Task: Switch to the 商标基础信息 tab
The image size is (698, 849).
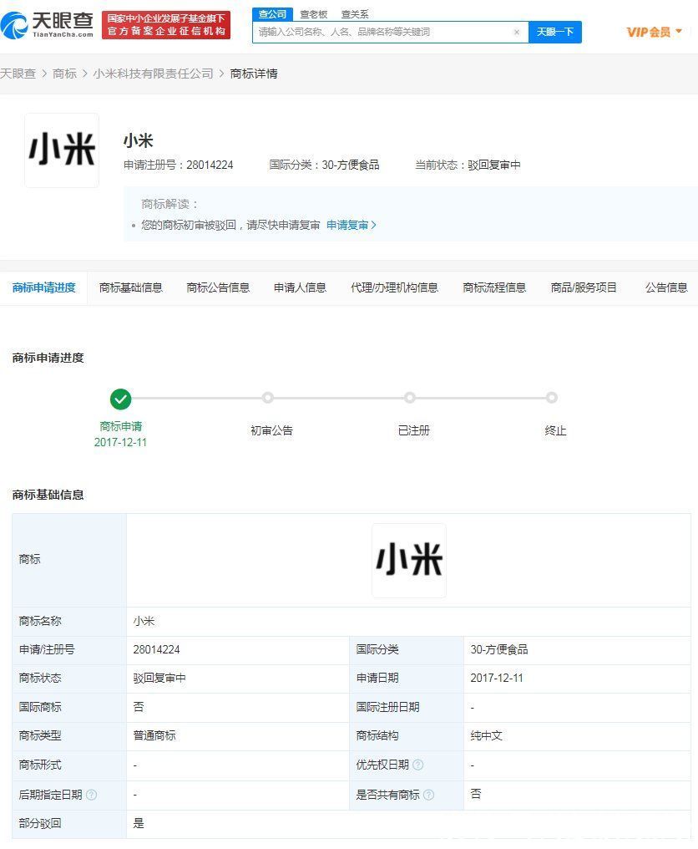Action: pyautogui.click(x=131, y=287)
